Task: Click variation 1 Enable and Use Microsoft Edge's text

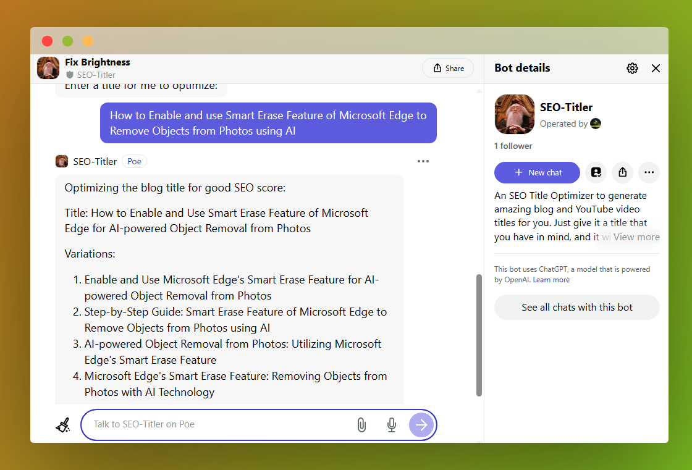Action: 232,288
